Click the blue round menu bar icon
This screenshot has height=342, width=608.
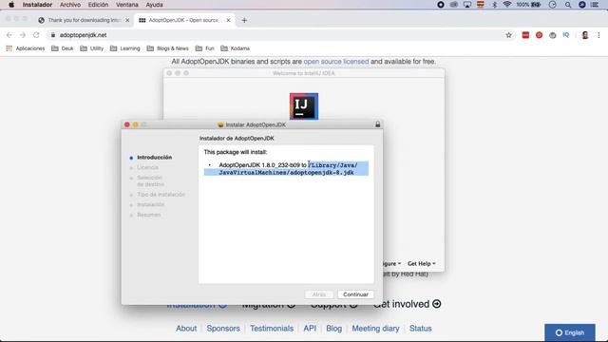click(x=582, y=5)
